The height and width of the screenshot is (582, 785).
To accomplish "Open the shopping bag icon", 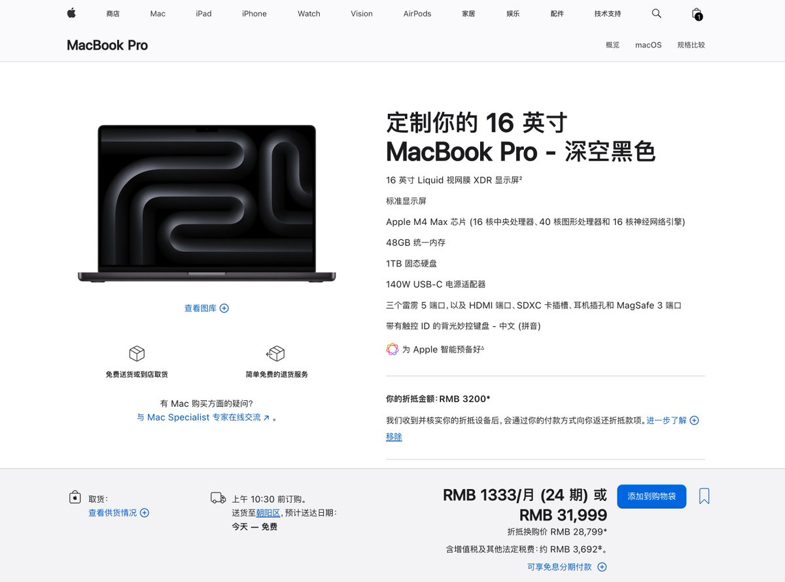I will click(x=697, y=14).
